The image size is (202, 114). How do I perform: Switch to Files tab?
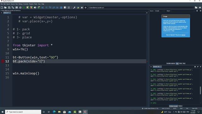184,63
